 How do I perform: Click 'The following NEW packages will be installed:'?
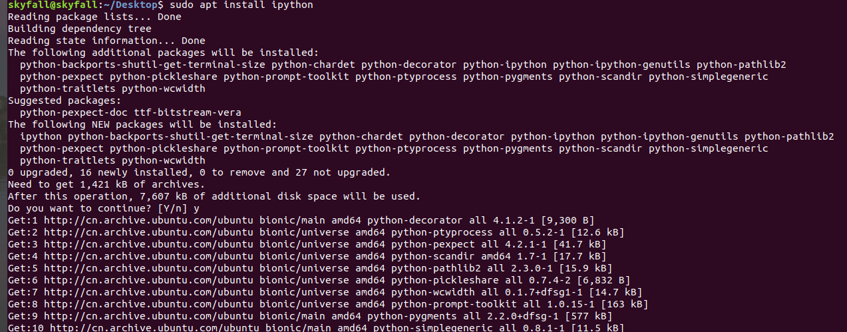142,124
